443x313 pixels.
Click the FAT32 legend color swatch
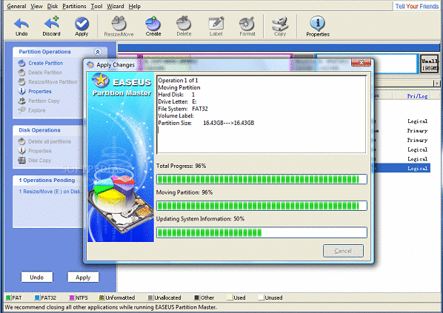37,297
